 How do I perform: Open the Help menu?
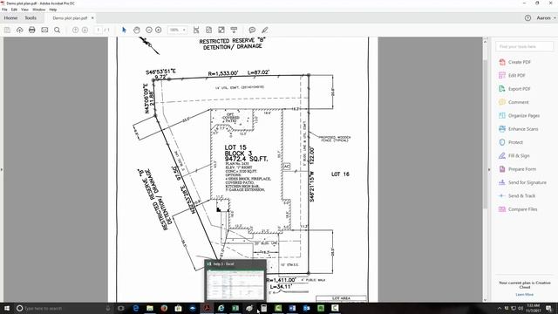tap(53, 10)
